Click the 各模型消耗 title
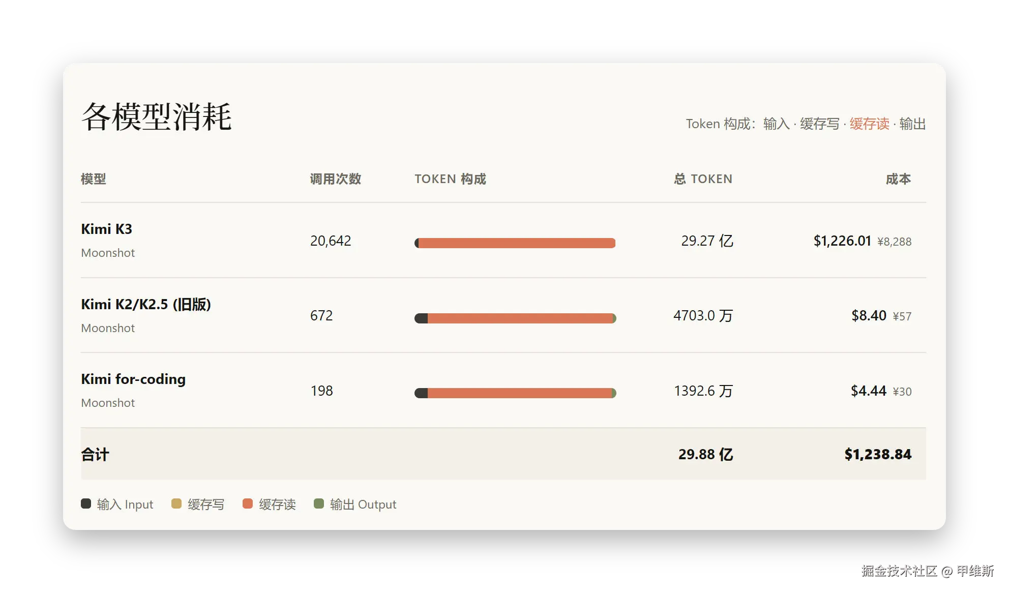Screen dimensions: 1009x593 point(157,117)
